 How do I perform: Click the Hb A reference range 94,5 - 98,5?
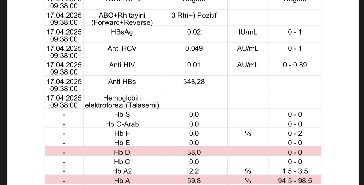(295, 181)
